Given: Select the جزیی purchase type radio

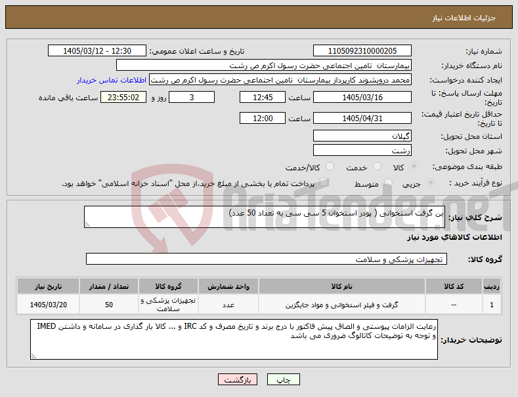Looking at the screenshot, I should 431,183.
